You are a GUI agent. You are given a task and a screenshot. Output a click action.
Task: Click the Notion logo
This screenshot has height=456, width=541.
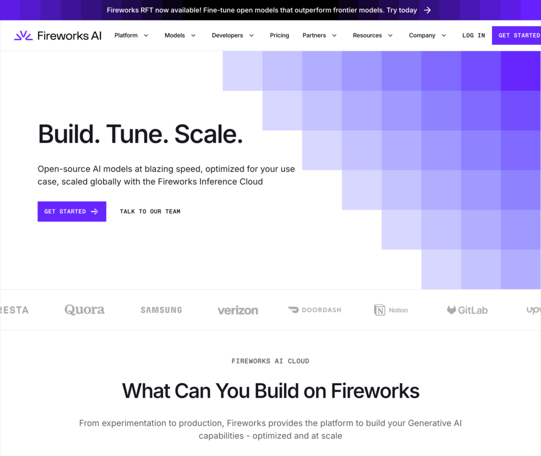(391, 310)
